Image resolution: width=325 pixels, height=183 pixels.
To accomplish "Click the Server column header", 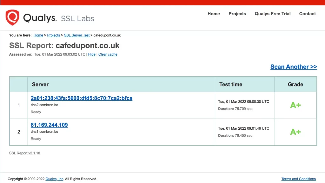I will 40,85.
